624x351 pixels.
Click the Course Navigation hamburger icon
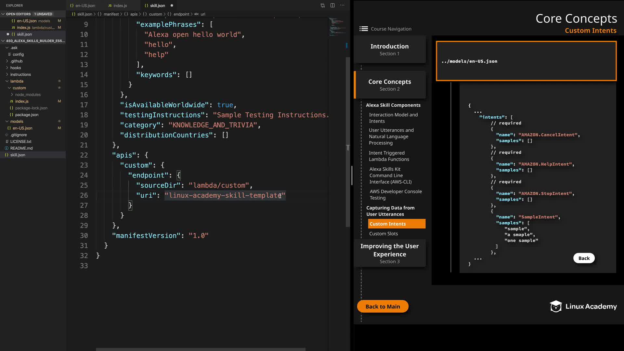(363, 29)
